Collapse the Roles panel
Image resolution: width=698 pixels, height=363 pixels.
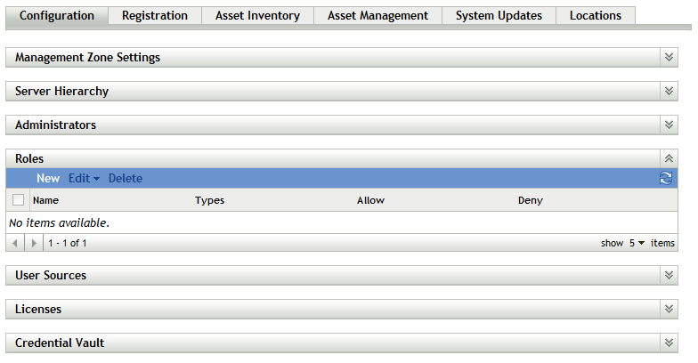(x=669, y=158)
